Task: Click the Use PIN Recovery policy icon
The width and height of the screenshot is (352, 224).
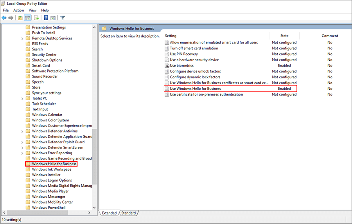Action: 167,54
